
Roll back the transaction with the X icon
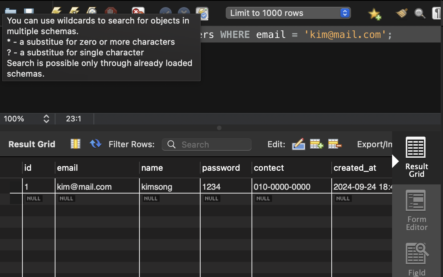[x=184, y=11]
